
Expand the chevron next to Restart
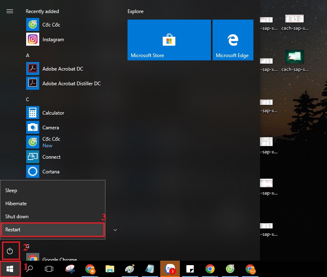pos(115,230)
